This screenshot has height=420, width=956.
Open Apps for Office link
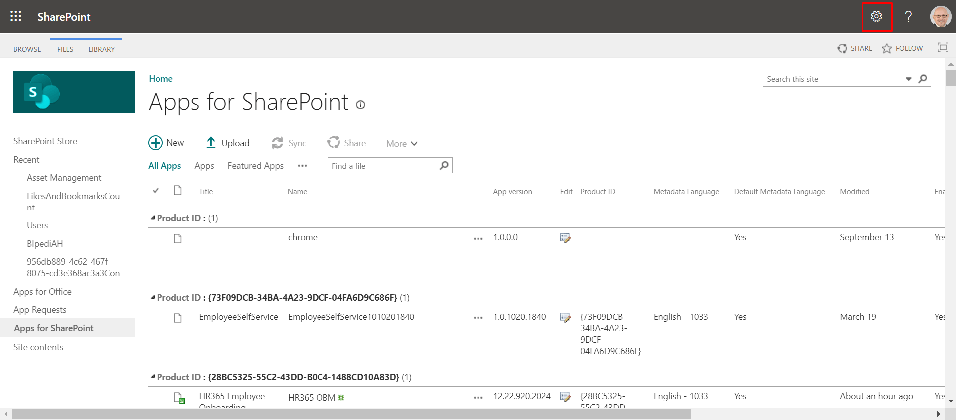click(x=42, y=292)
